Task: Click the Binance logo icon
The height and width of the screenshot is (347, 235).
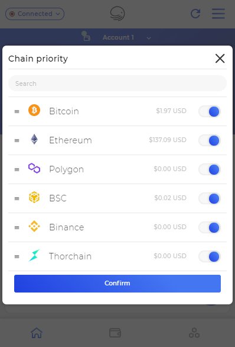Action: 34,226
